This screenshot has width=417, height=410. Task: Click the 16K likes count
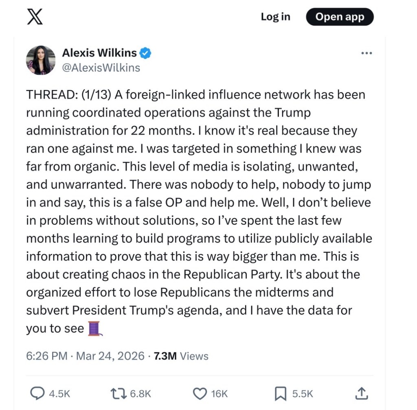tap(219, 394)
